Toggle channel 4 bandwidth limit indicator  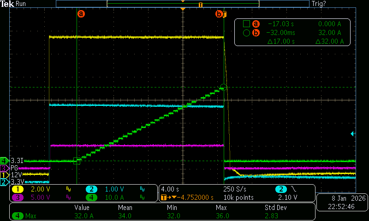click(142, 197)
